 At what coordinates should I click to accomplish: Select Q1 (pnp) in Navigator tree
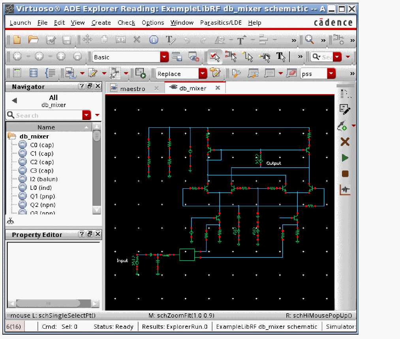(42, 196)
